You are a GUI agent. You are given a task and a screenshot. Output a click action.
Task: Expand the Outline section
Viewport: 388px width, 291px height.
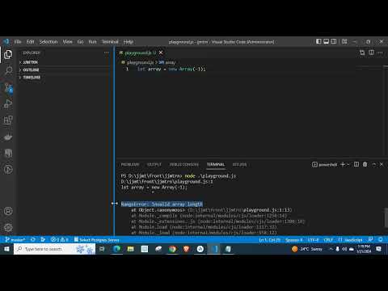tap(63, 70)
